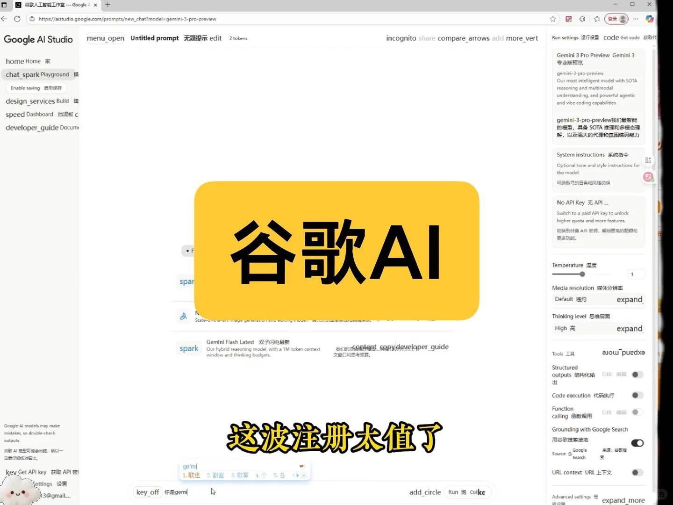Click the site info lock icon in the address bar

pos(32,19)
